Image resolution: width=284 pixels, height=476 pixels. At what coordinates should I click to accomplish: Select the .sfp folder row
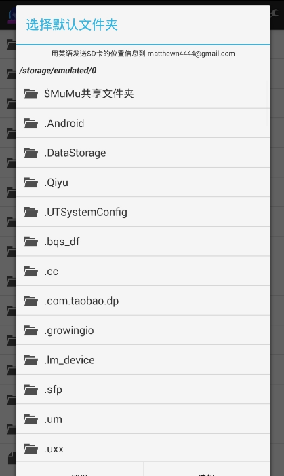(x=143, y=390)
